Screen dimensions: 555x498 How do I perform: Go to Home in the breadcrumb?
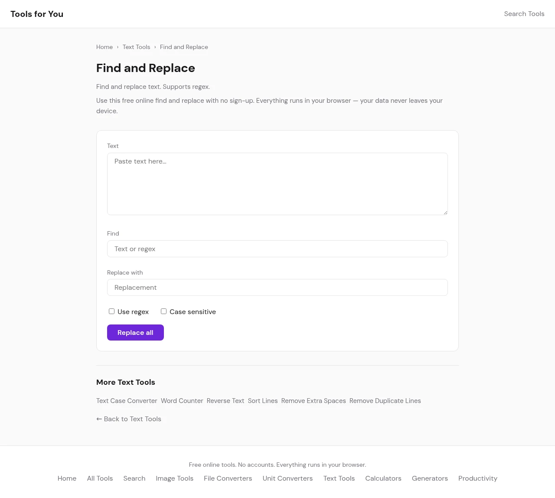click(x=104, y=47)
